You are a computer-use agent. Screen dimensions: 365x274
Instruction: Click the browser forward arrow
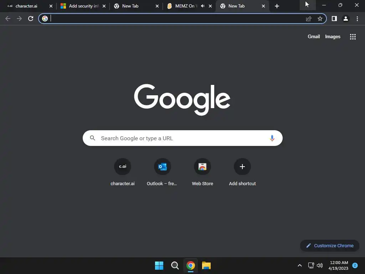tap(19, 19)
